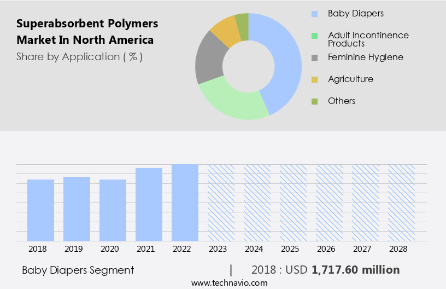Click the gray Feminine Hygiene legend swatch

pyautogui.click(x=314, y=57)
